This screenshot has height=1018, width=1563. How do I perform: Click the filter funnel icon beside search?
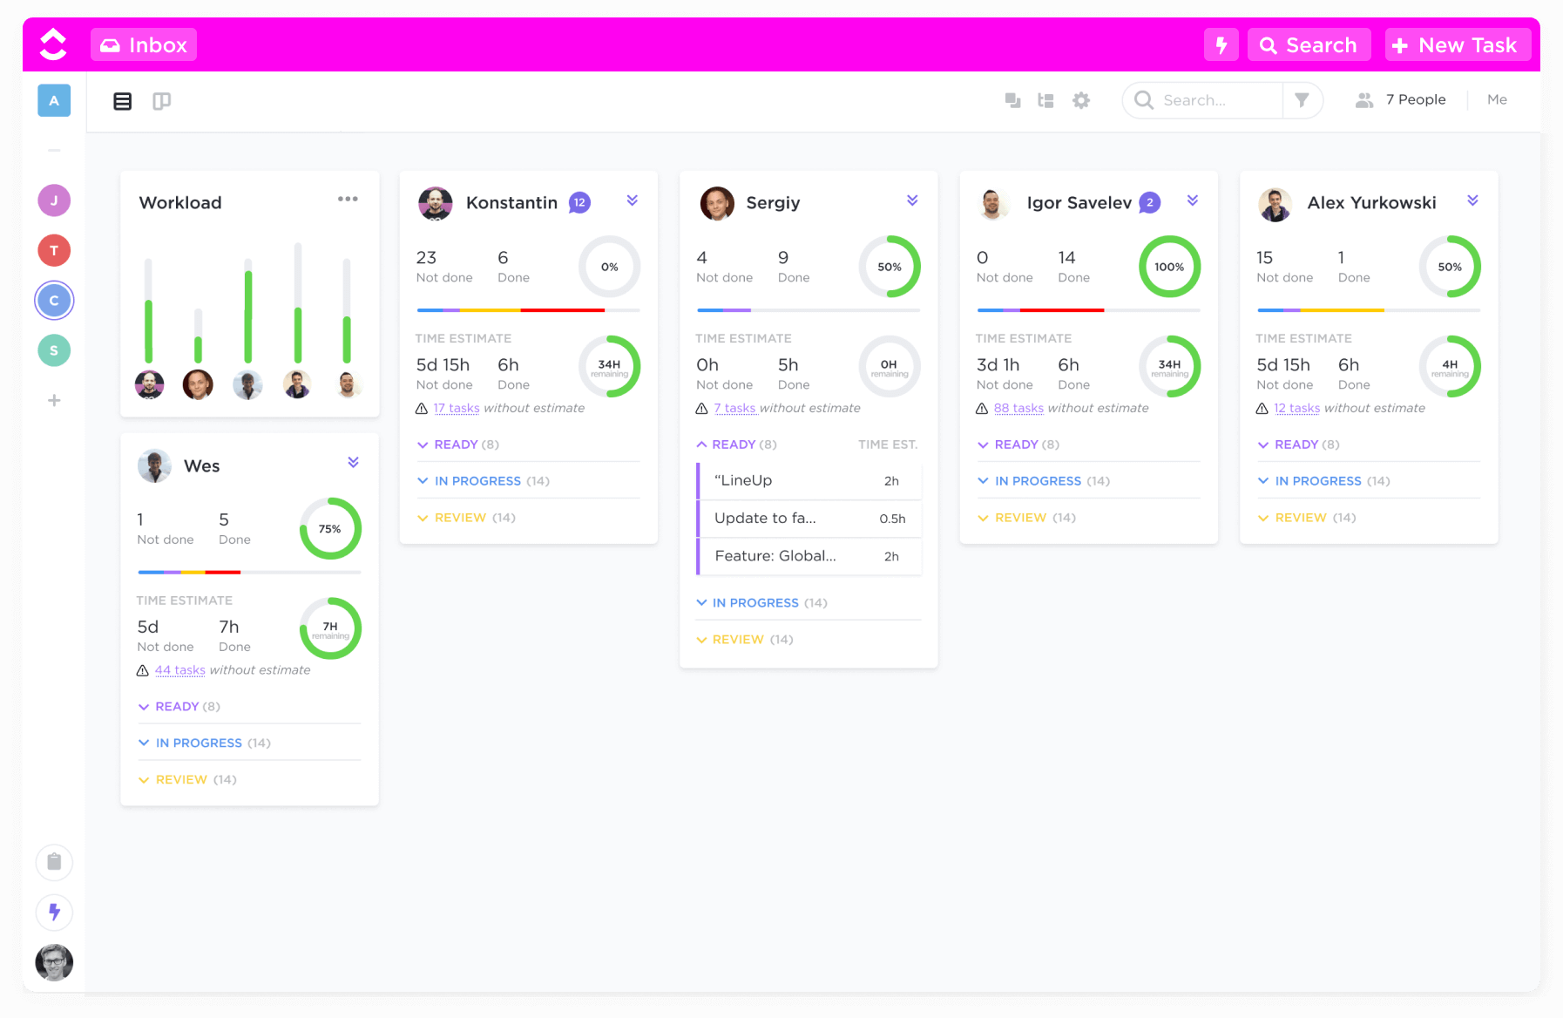(x=1302, y=100)
